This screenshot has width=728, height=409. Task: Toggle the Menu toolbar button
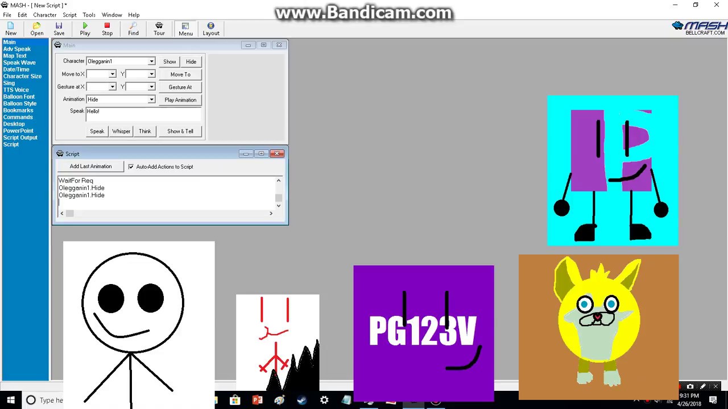click(185, 29)
